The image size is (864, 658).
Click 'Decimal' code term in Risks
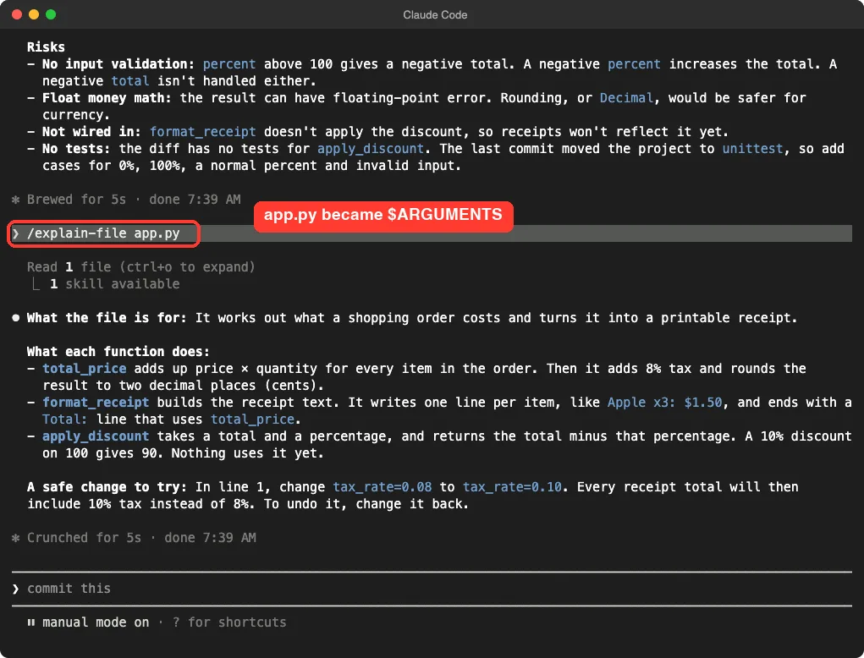(x=626, y=98)
